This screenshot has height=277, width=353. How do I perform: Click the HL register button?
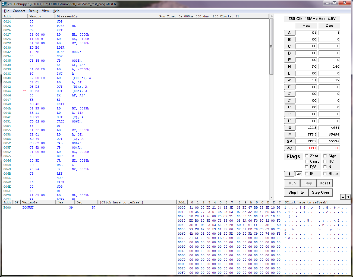(x=289, y=70)
